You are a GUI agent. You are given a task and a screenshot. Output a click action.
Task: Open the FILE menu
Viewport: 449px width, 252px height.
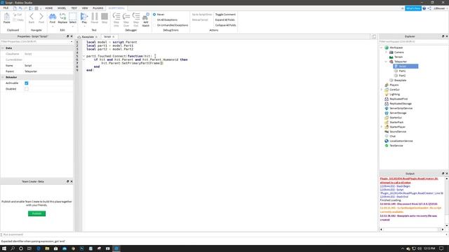click(x=6, y=8)
